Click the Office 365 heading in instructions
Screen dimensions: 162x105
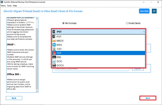tap(14, 74)
